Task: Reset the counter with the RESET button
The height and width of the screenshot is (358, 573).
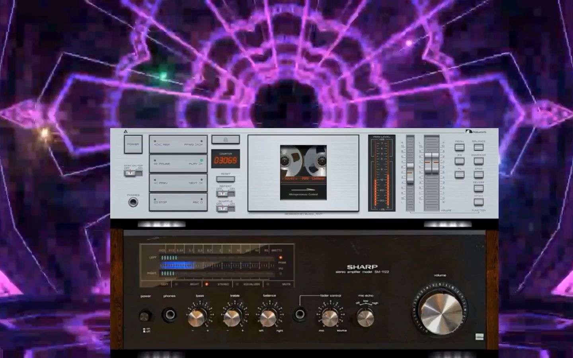Action: (x=226, y=179)
